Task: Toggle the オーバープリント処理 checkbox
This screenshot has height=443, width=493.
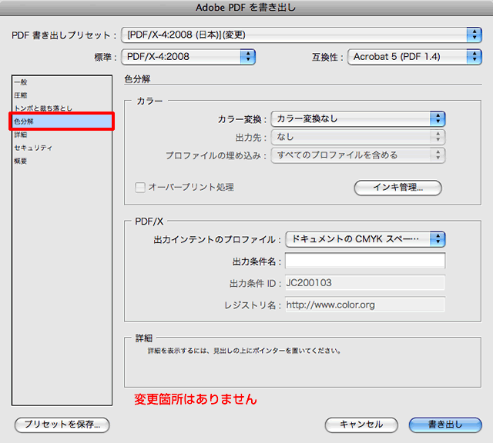Action: [x=140, y=188]
